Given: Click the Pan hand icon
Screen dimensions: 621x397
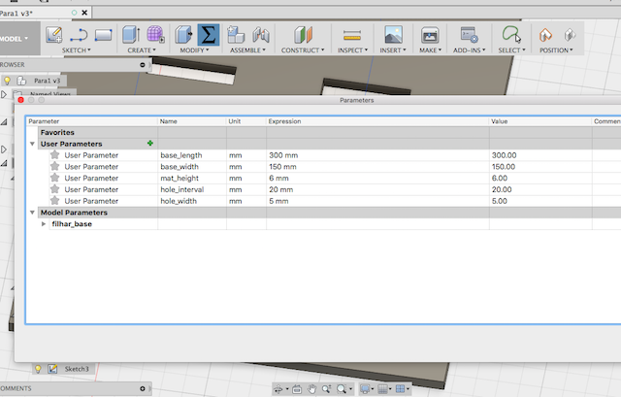Looking at the screenshot, I should pyautogui.click(x=312, y=389).
